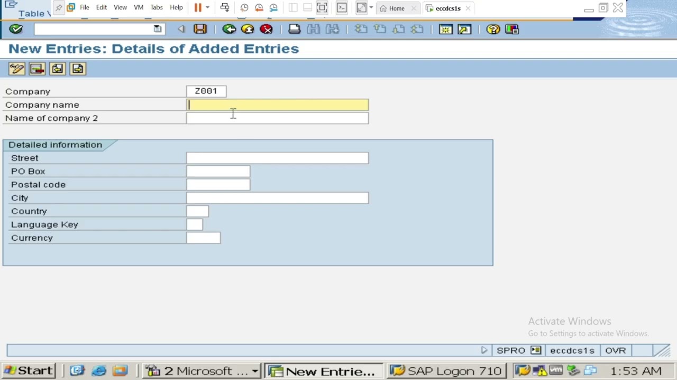Click the PO Box input field

[218, 171]
